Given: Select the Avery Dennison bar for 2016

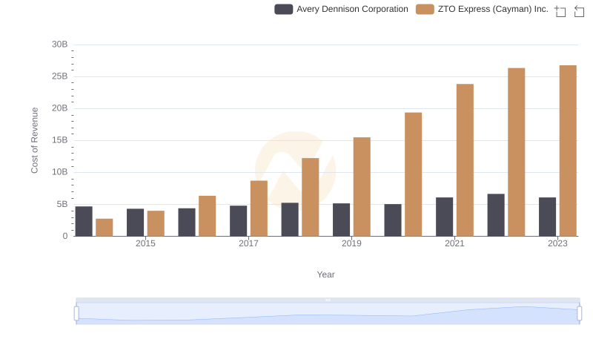Looking at the screenshot, I should (187, 223).
